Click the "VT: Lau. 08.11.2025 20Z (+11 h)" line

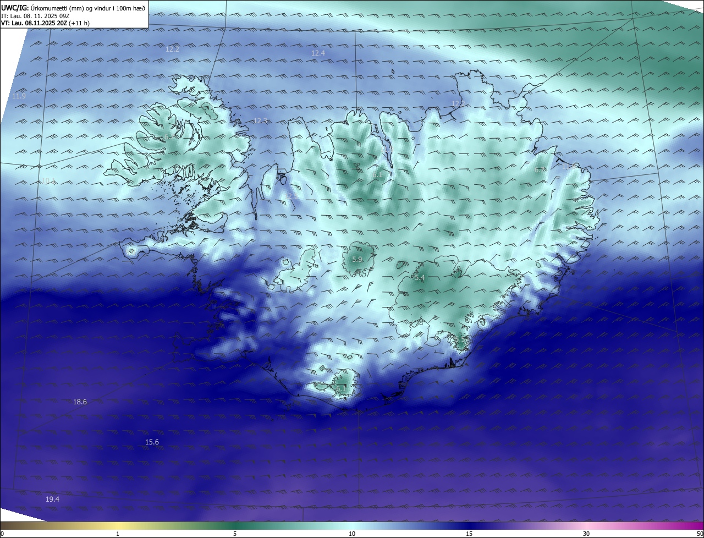(46, 24)
